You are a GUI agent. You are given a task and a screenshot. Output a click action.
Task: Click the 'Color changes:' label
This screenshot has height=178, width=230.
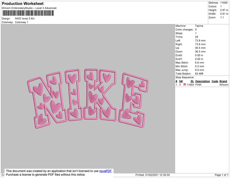pyautogui.click(x=184, y=30)
